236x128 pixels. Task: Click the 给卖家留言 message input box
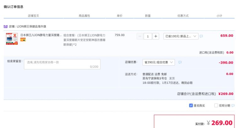pos(62,64)
